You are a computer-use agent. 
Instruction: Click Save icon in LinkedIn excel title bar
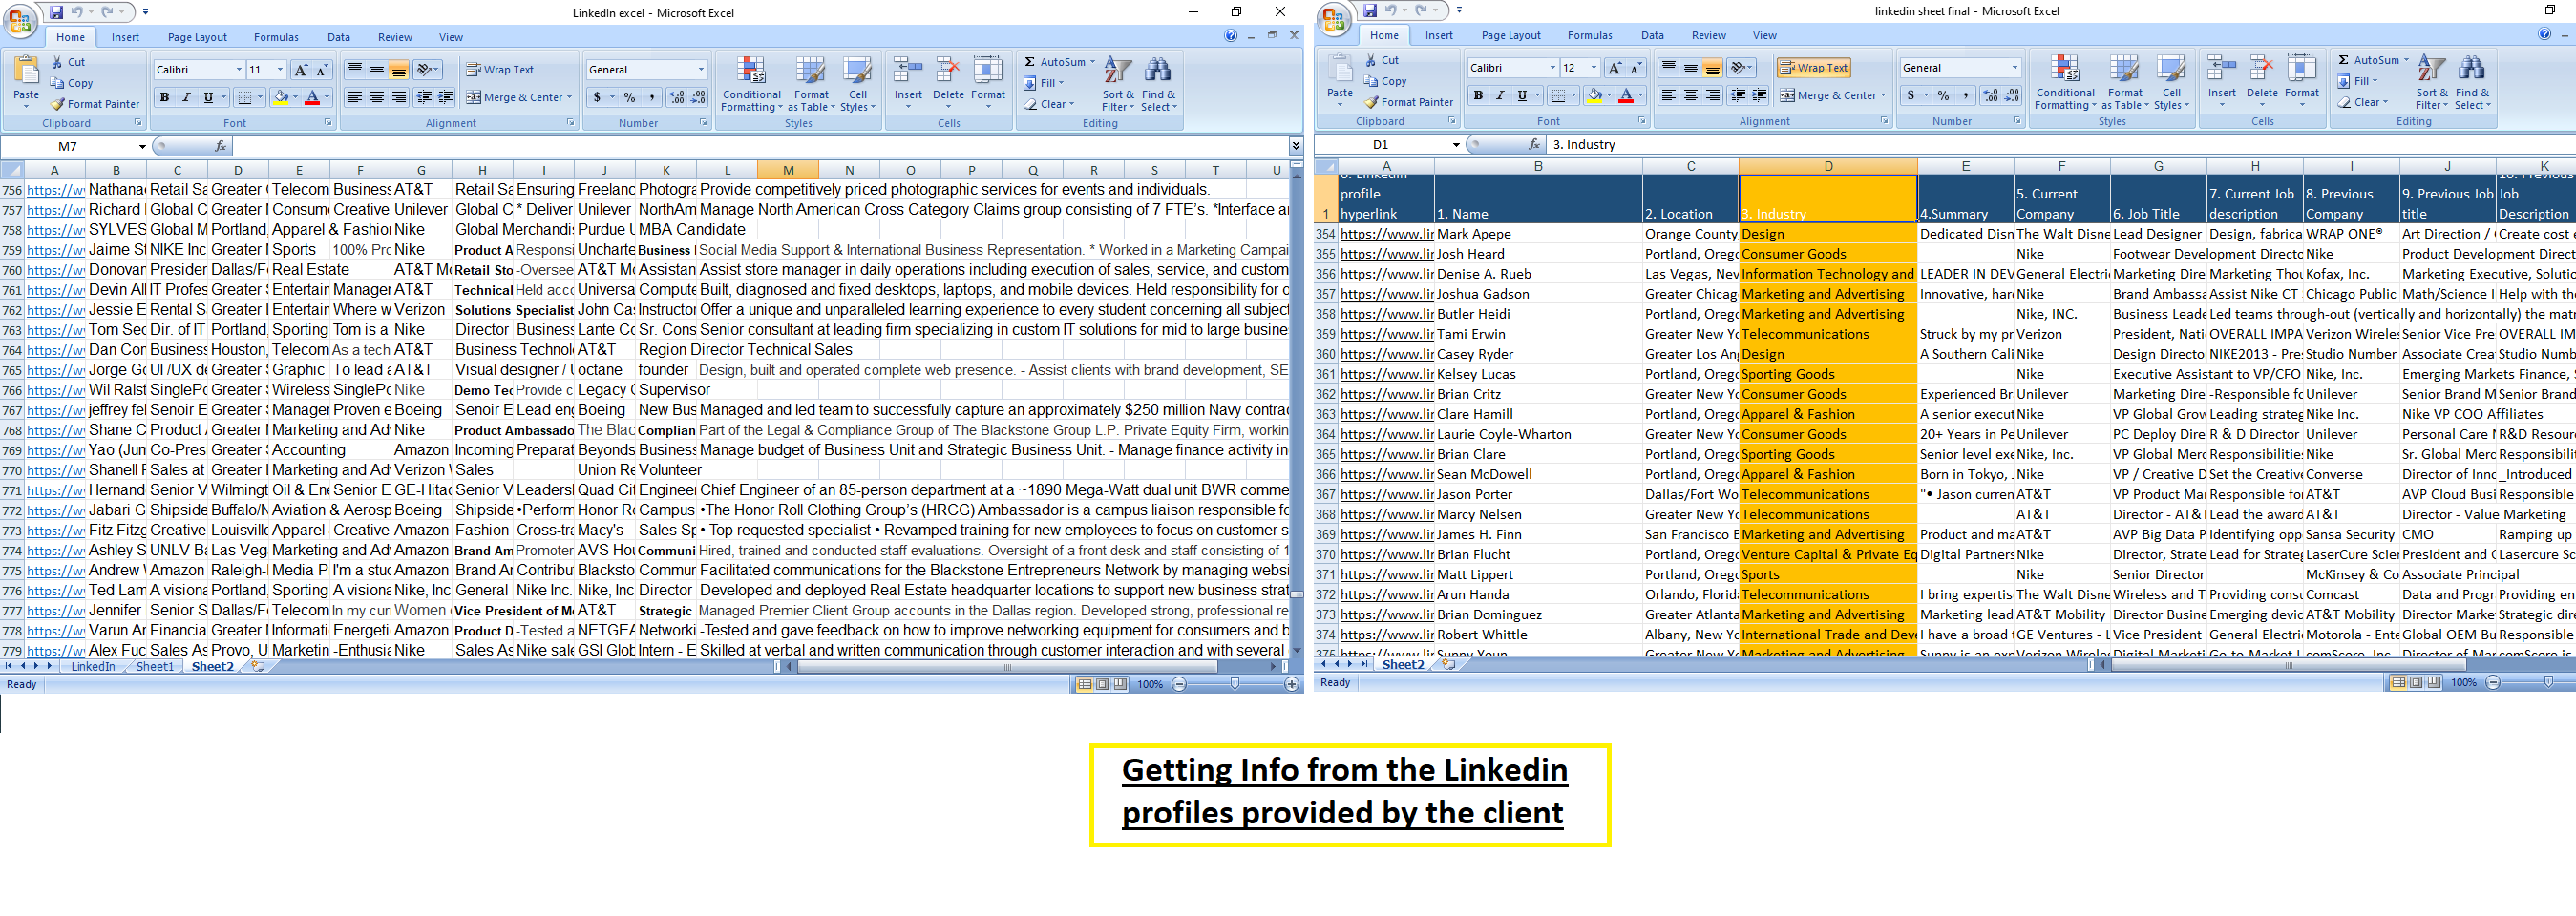tap(56, 12)
